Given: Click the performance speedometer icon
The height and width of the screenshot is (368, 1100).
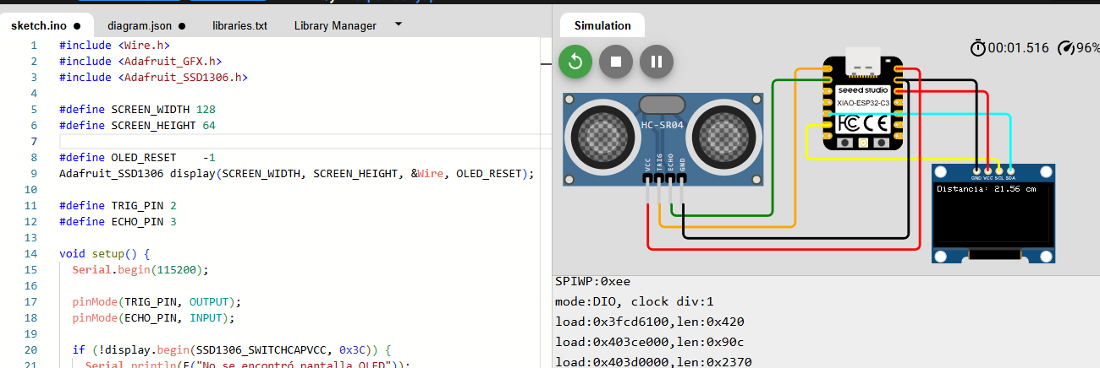Looking at the screenshot, I should [1066, 48].
